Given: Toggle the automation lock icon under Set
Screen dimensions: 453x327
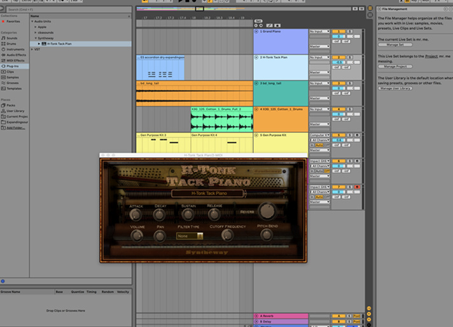Looking at the screenshot, I should [277, 25].
